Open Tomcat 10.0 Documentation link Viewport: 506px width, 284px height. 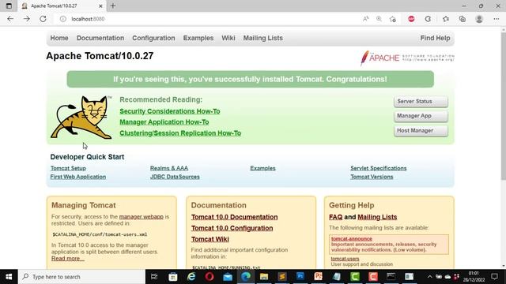(234, 218)
